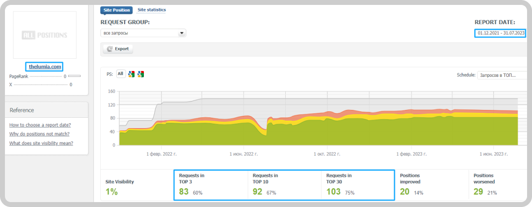
Task: Open the report date range picker
Action: point(501,33)
